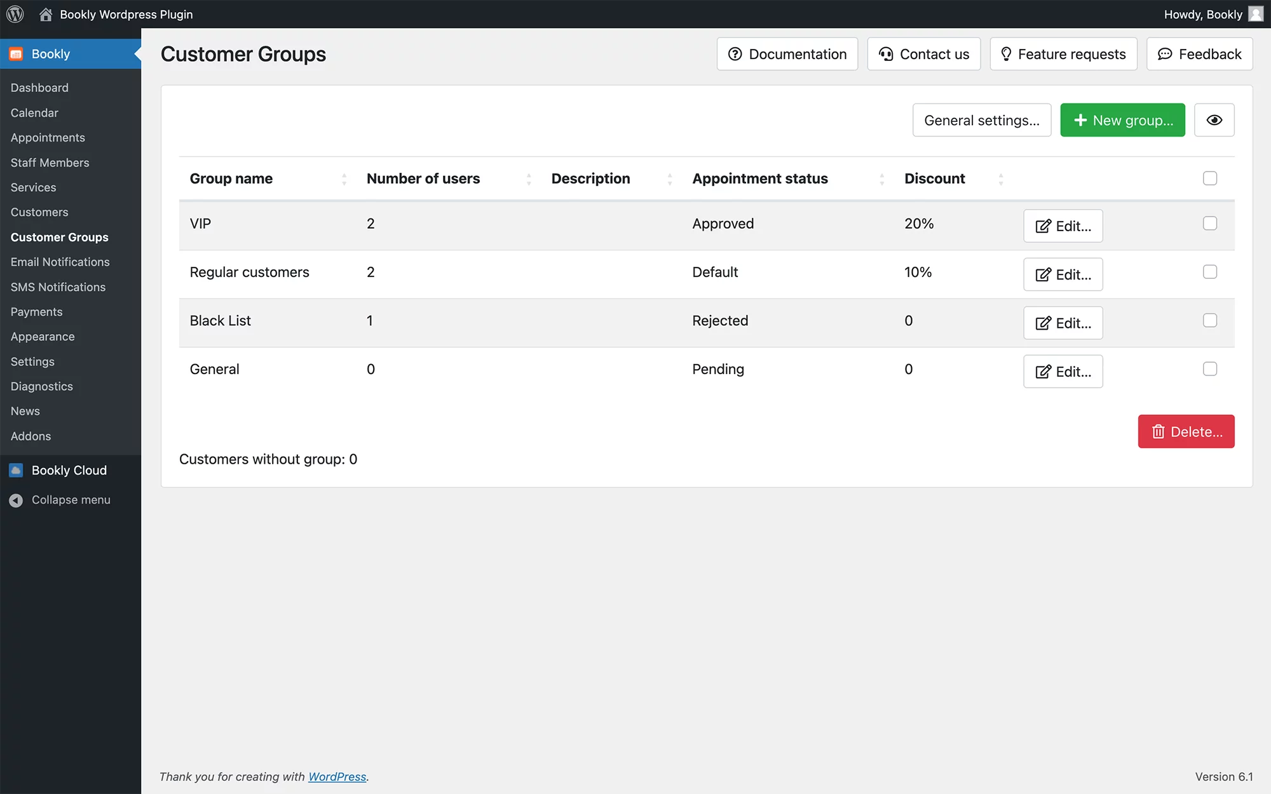Check the Regular customers row checkbox
Screen dimensions: 1271x794
coord(1209,272)
